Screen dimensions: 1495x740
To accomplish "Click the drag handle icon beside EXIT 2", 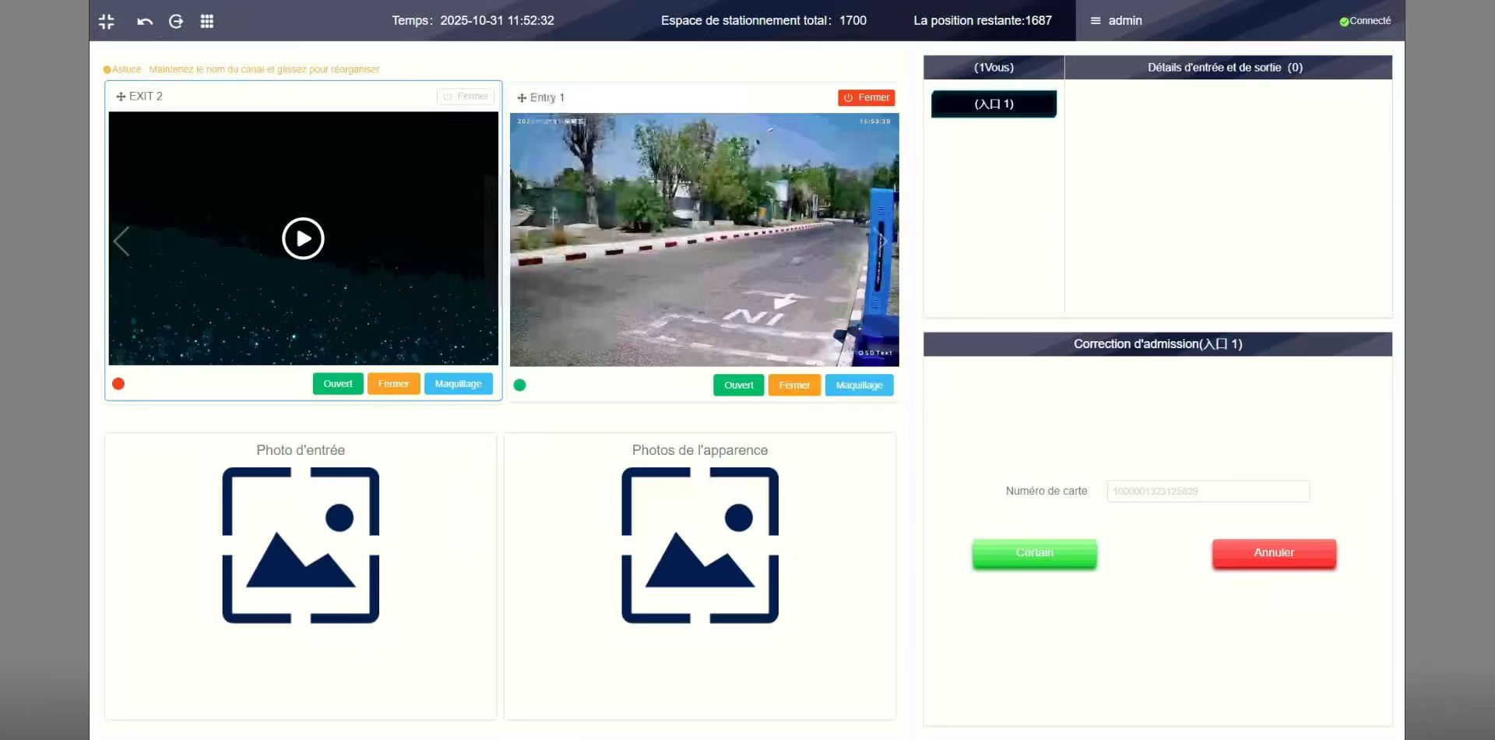I will point(121,97).
